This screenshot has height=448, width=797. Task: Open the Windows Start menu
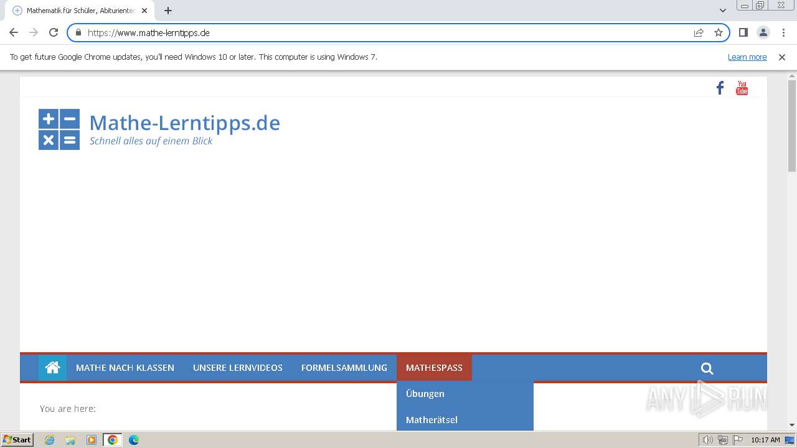tap(17, 440)
